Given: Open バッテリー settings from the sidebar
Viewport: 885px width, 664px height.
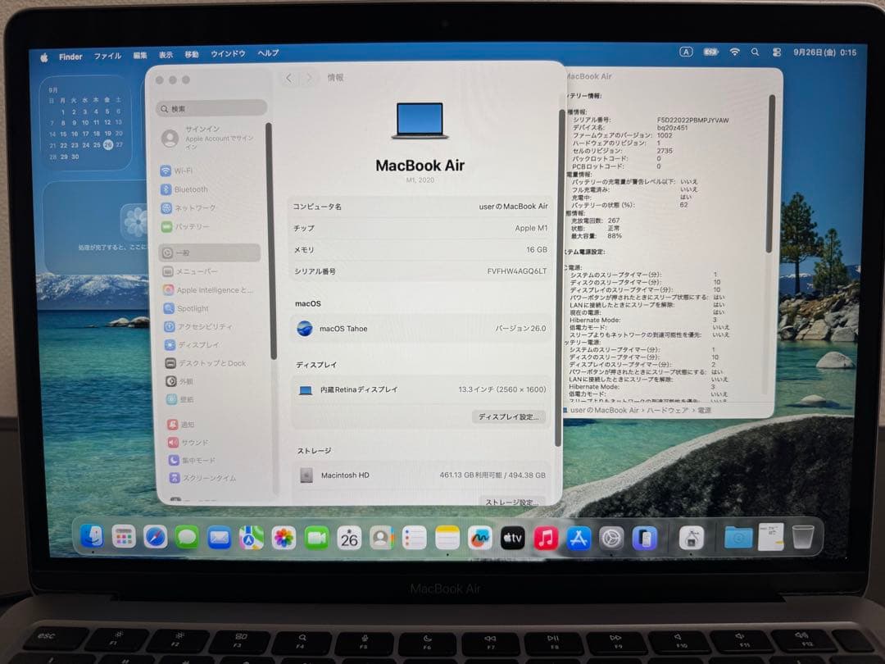Looking at the screenshot, I should point(193,226).
